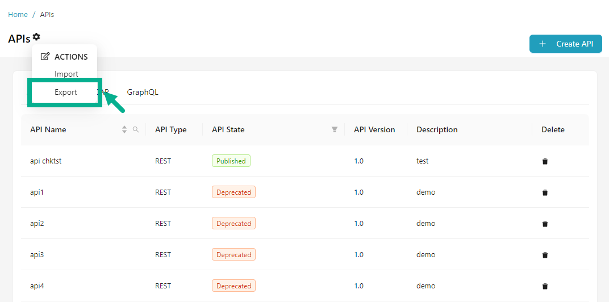Open the API Name search icon
The image size is (609, 302).
(x=136, y=129)
